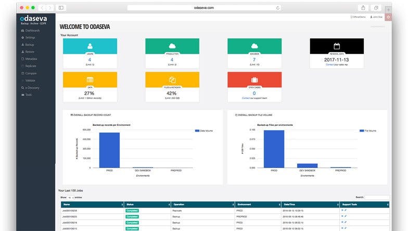
Task: Click the Backup icon in sidebar
Action: point(23,45)
